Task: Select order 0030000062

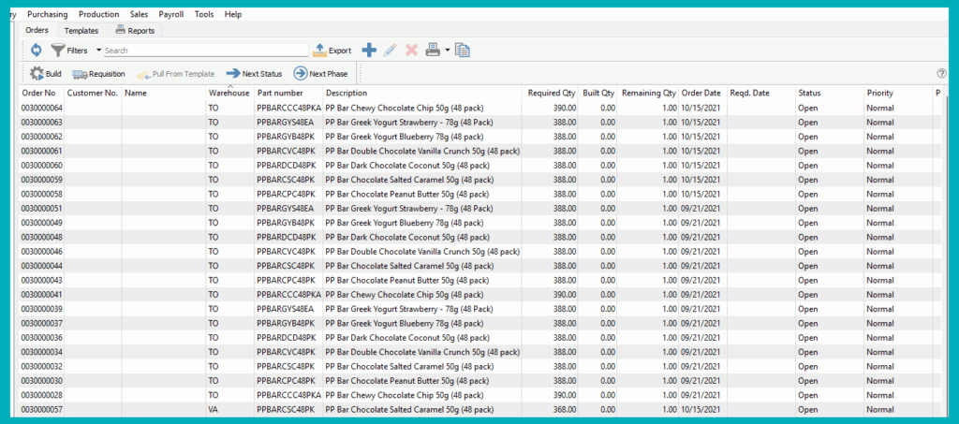Action: [479, 137]
